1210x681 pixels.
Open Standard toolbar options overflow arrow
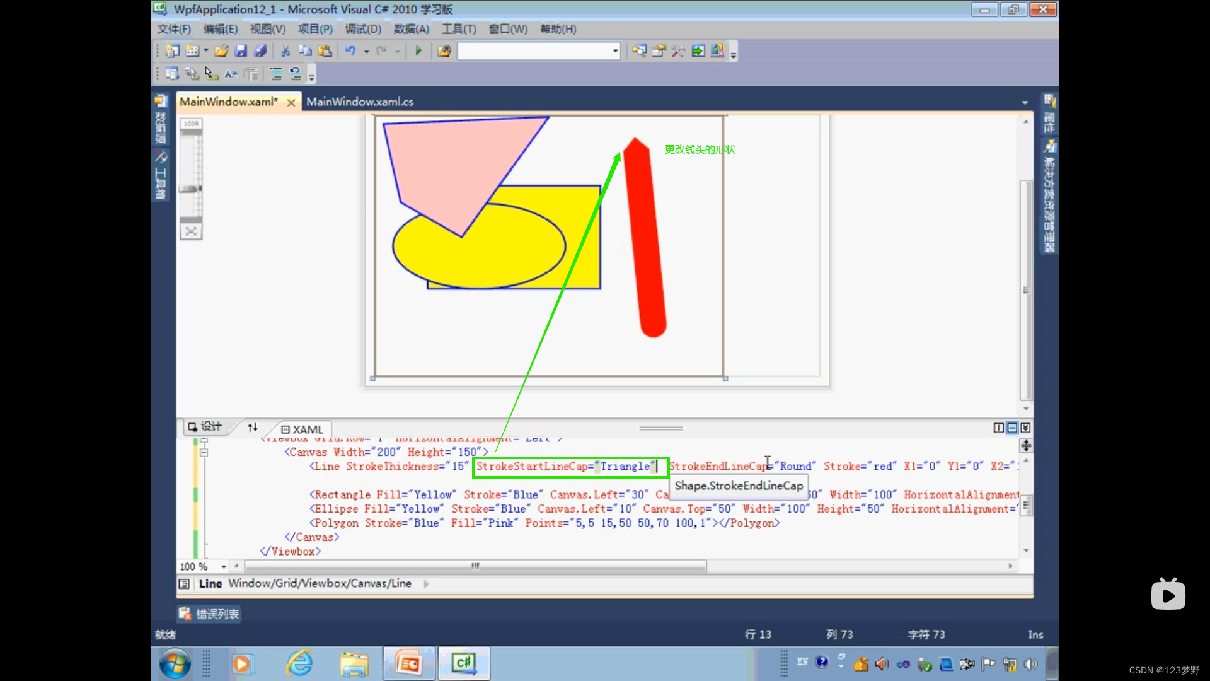click(734, 52)
